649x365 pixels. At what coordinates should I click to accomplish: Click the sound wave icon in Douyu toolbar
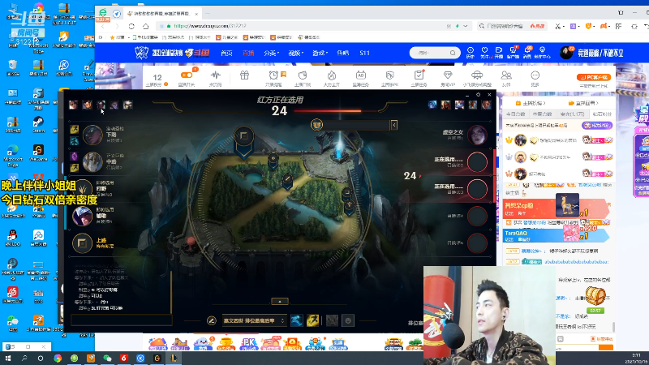click(215, 75)
